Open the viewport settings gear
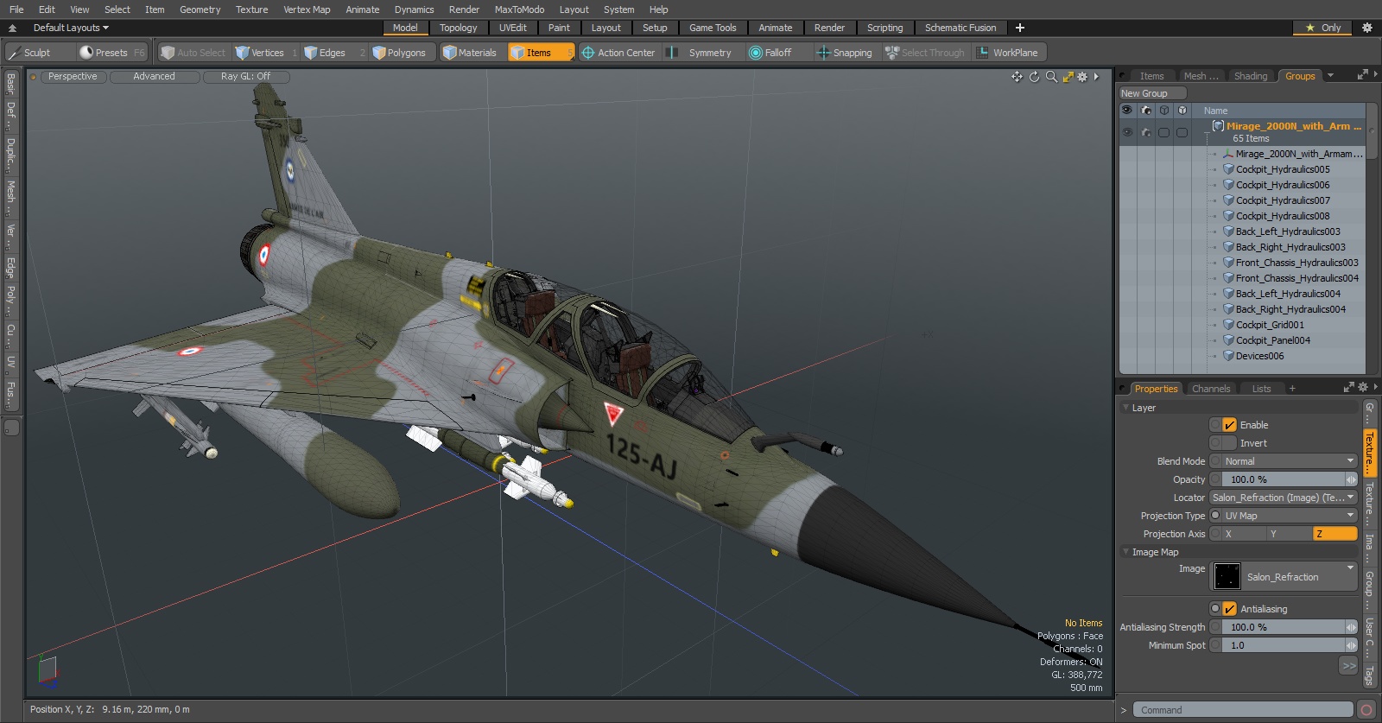Image resolution: width=1382 pixels, height=723 pixels. pos(1082,77)
